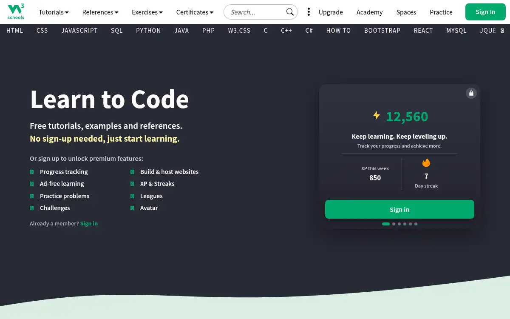Open the Academy link
This screenshot has width=510, height=319.
(369, 12)
